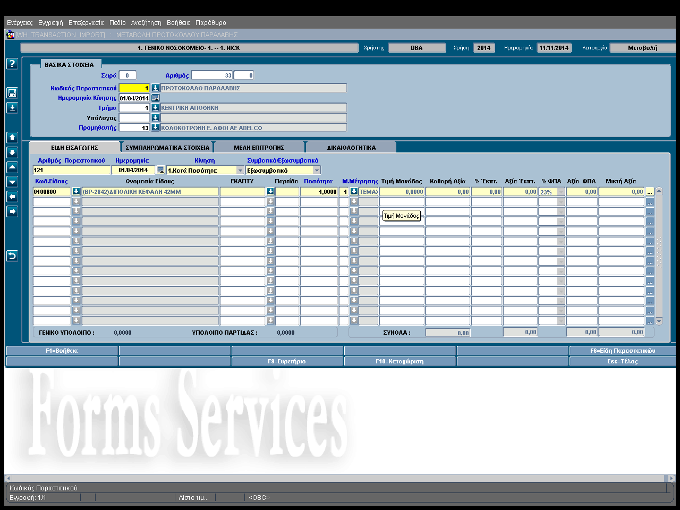The height and width of the screenshot is (510, 680).
Task: Click the help question mark icon
Action: (x=12, y=63)
